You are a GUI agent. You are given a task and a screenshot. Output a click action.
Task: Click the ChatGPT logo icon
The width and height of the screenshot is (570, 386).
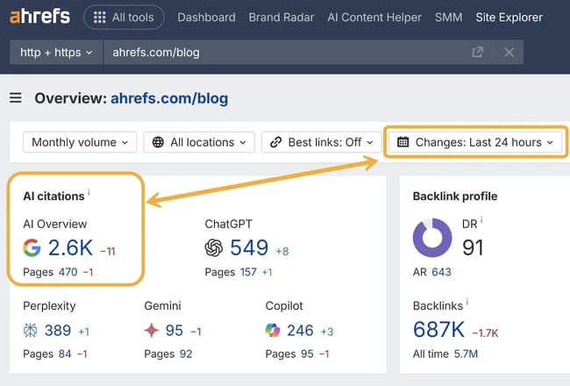coord(214,247)
